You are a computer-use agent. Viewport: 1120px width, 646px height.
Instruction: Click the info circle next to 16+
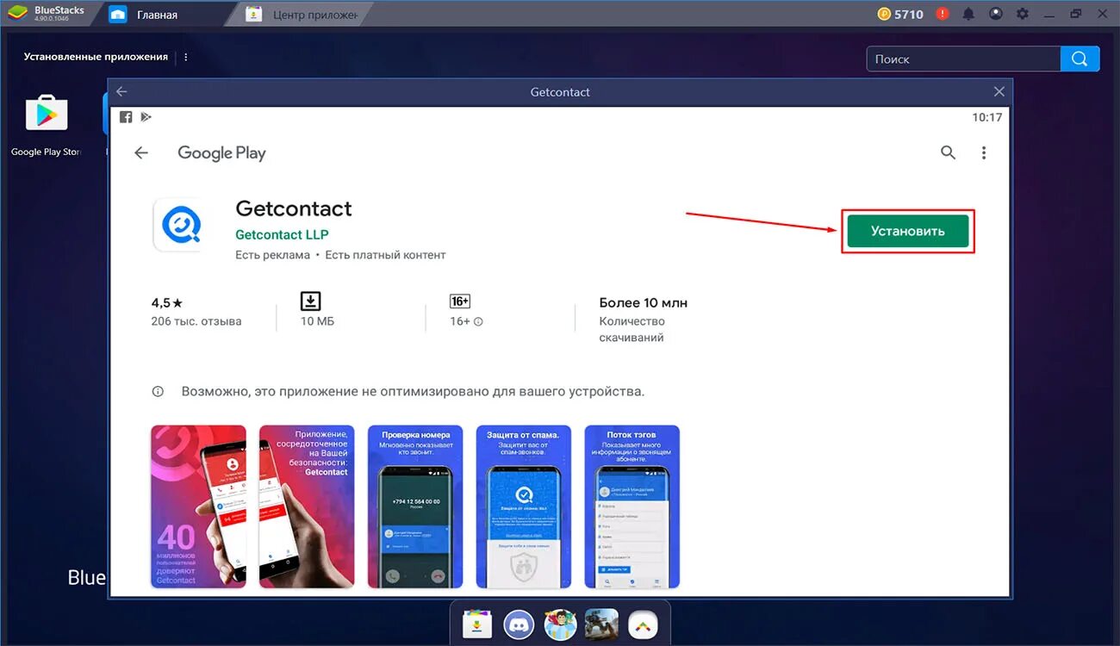click(x=479, y=321)
